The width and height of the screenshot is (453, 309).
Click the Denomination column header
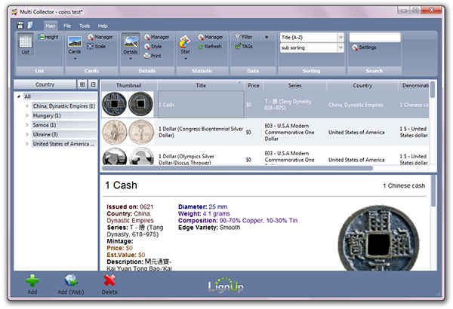[x=414, y=85]
